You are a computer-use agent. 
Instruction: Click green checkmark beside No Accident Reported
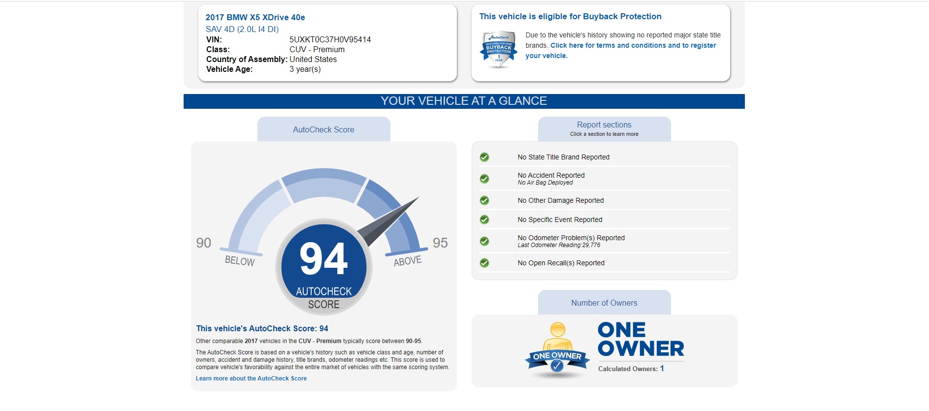coord(484,179)
